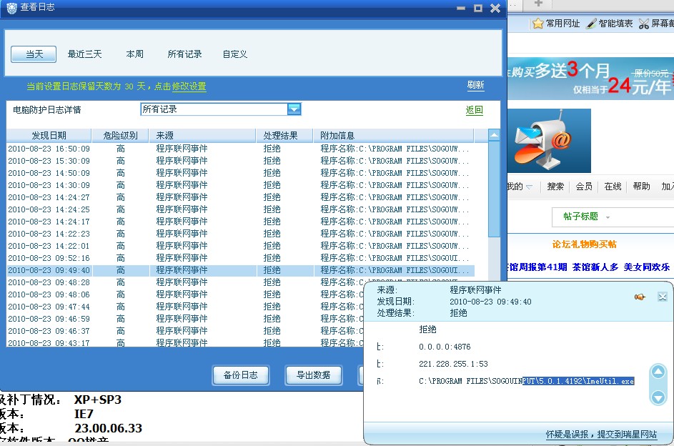Open new tab with the plus button in browser
This screenshot has height=446, width=674.
(538, 4)
